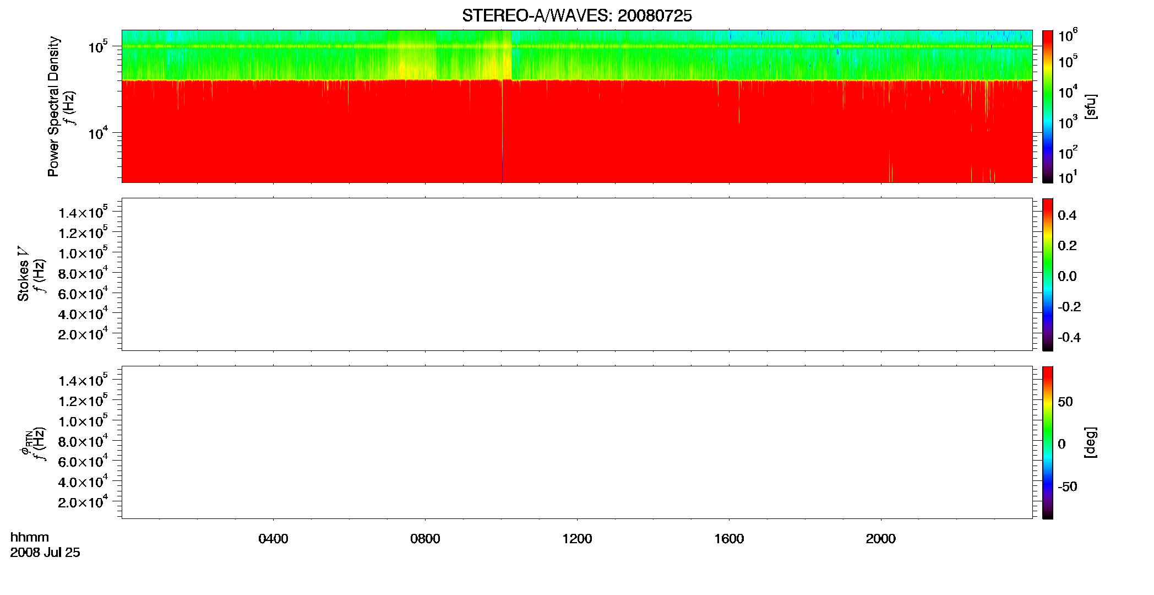Click the blue dropout stripe near 1000 in spectrogram
This screenshot has height=595, width=1154.
pyautogui.click(x=502, y=132)
